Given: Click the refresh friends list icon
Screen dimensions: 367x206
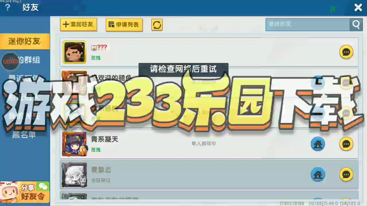Looking at the screenshot, I should (x=157, y=25).
